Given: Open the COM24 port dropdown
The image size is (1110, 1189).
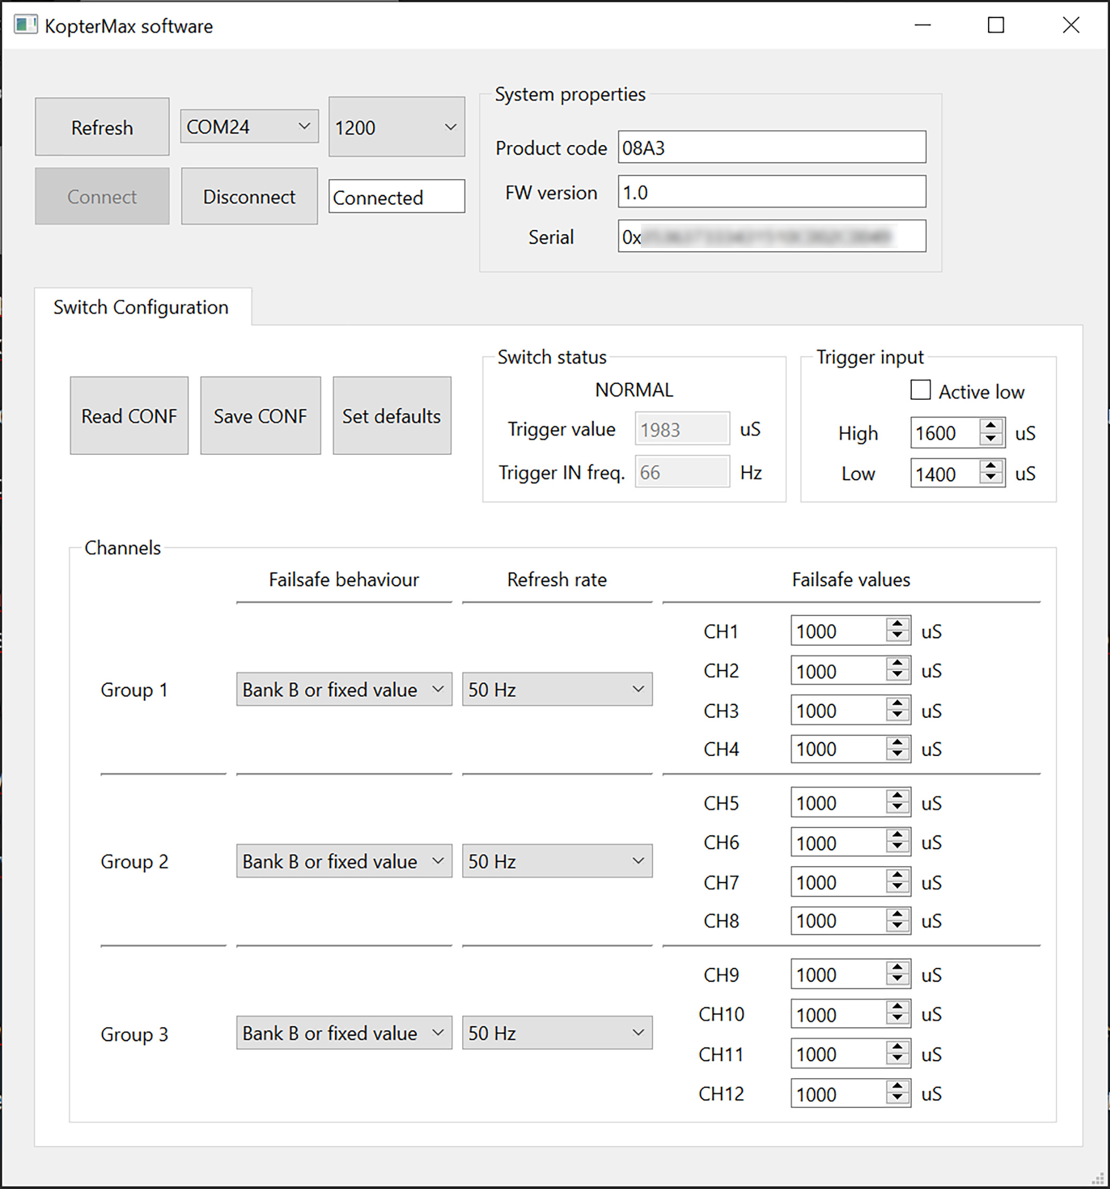Looking at the screenshot, I should pyautogui.click(x=249, y=127).
